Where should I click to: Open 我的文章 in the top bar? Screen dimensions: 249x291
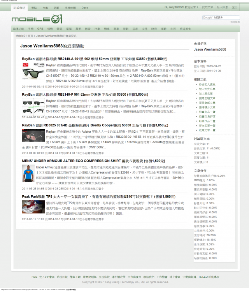[x=207, y=7]
